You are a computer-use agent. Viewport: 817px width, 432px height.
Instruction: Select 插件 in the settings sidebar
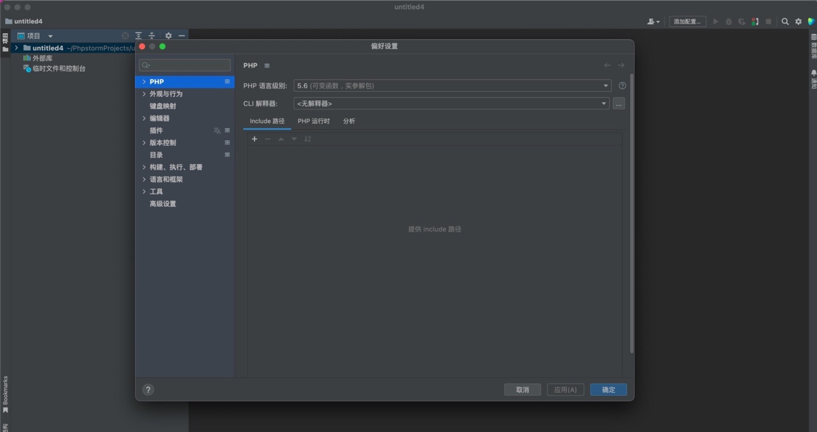point(156,130)
